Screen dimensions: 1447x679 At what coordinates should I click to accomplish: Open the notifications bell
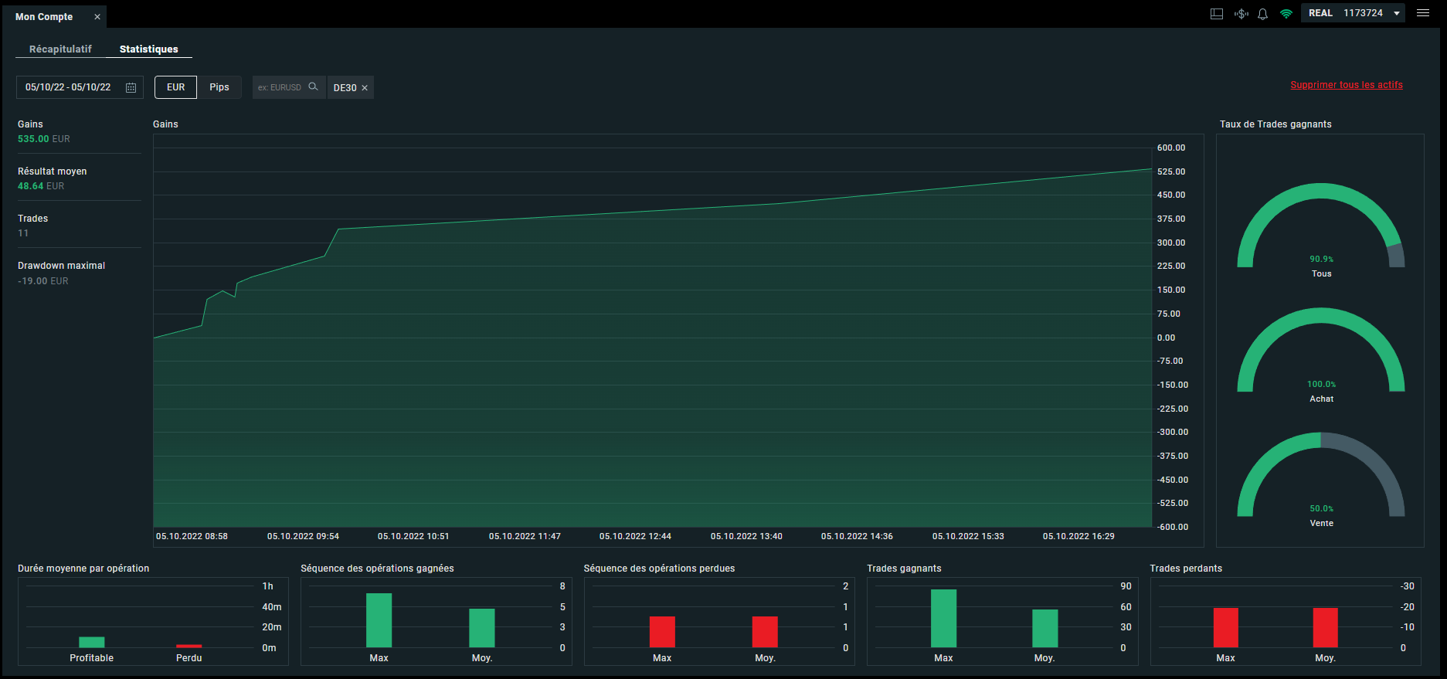point(1263,14)
